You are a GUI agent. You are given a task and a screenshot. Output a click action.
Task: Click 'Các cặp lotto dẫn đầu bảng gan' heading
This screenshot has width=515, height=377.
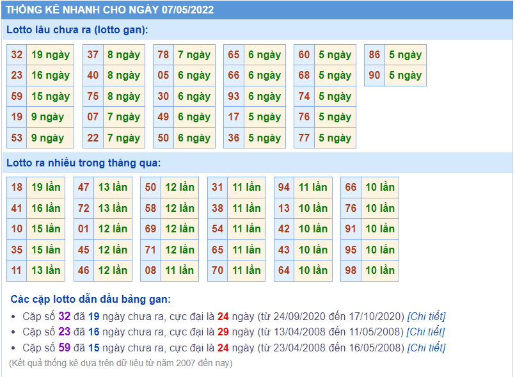(x=91, y=299)
